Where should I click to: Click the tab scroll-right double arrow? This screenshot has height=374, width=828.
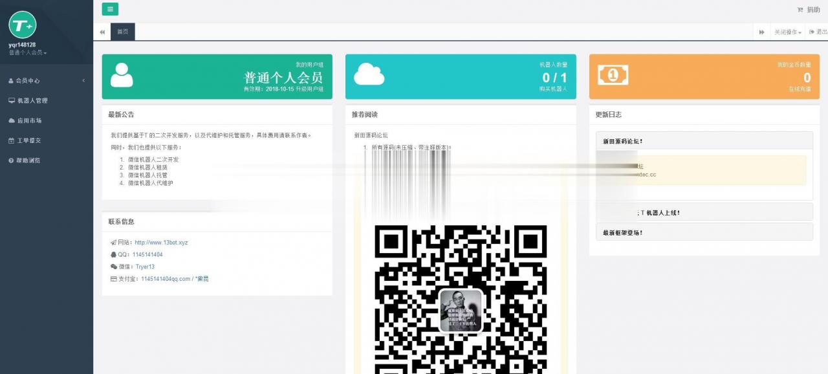761,32
